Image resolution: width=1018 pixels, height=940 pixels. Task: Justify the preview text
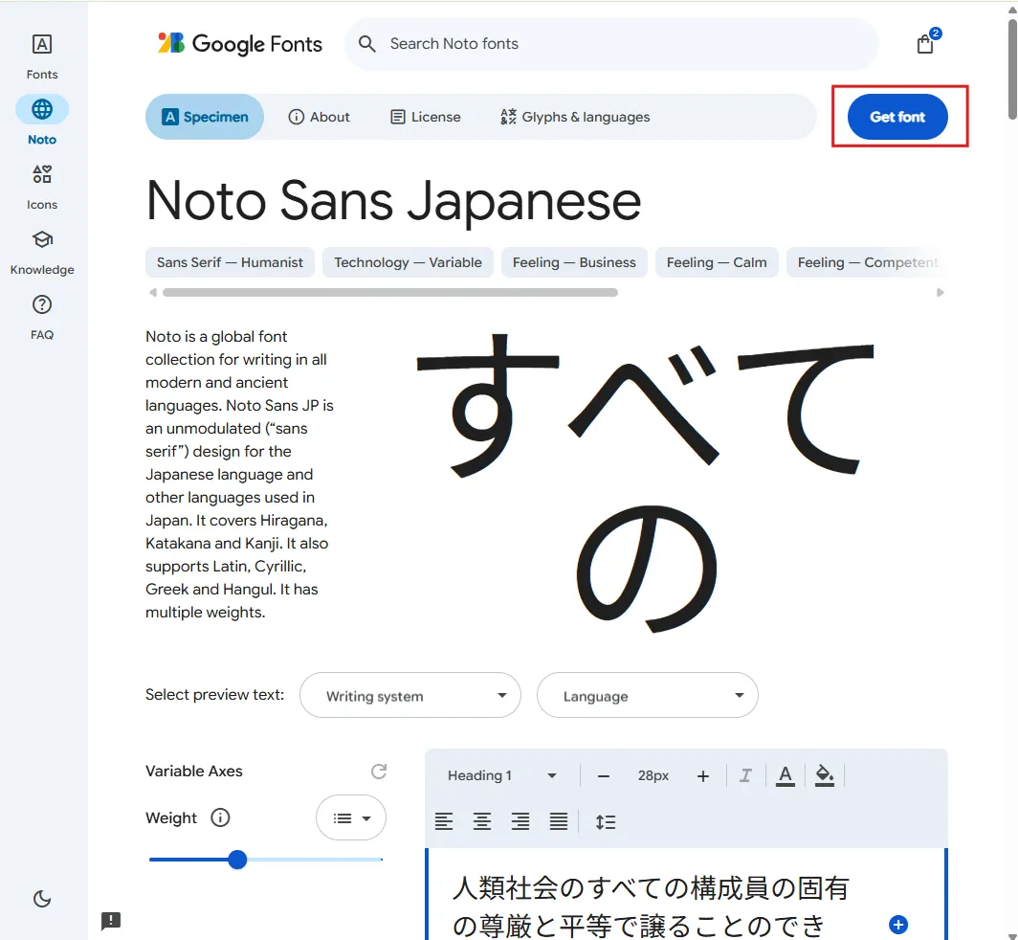coord(559,821)
